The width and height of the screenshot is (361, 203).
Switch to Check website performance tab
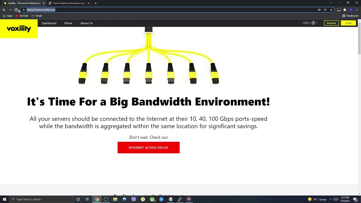69,3
